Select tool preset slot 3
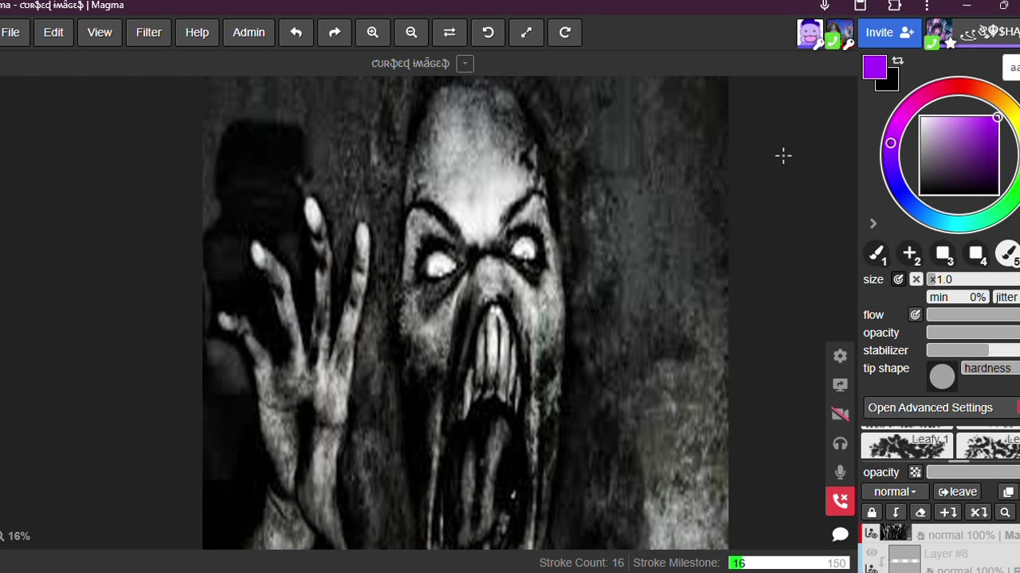The width and height of the screenshot is (1020, 573). click(x=943, y=254)
